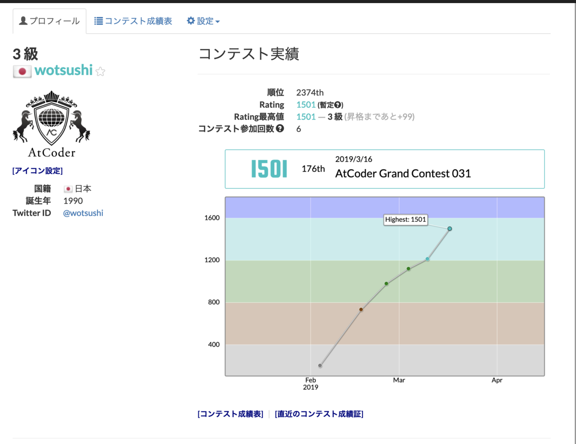Click the 誕生年 value 1990
The image size is (576, 444).
click(x=73, y=201)
